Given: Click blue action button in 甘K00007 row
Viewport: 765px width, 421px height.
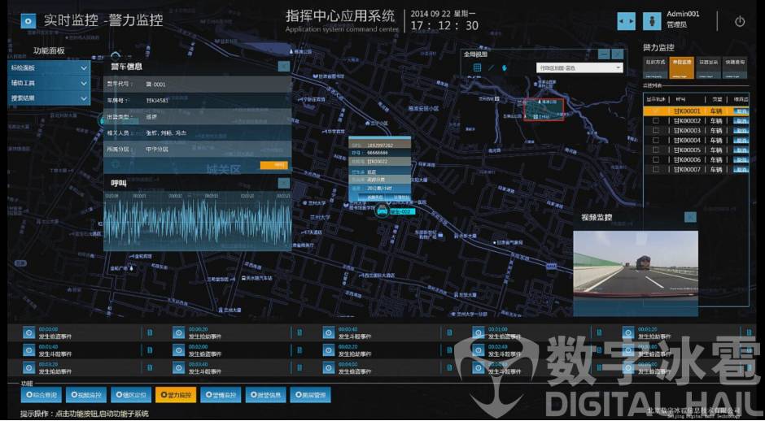Looking at the screenshot, I should (x=741, y=170).
